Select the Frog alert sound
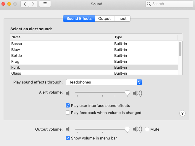The width and height of the screenshot is (195, 146). pyautogui.click(x=15, y=61)
